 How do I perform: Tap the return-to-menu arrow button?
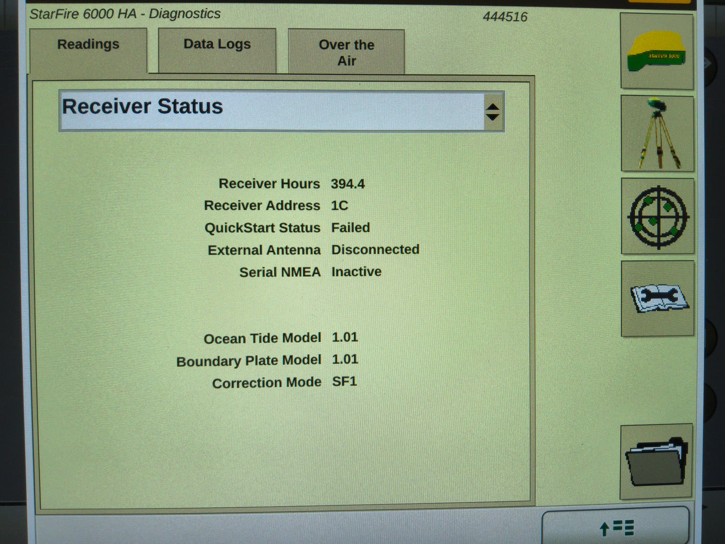point(616,526)
